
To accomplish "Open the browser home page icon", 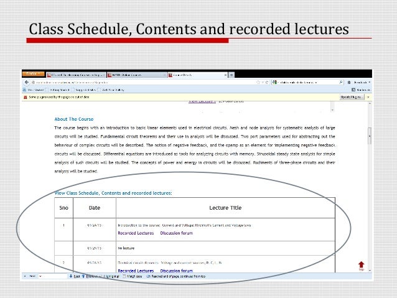I will 349,82.
